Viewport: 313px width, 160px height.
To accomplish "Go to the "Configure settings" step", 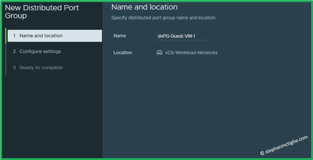I will 40,52.
